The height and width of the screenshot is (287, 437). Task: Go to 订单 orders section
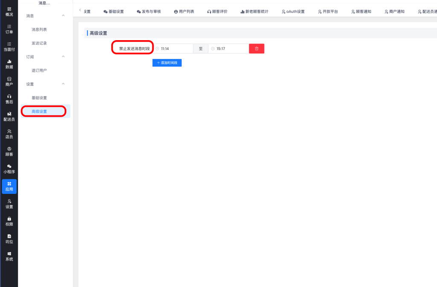[9, 29]
